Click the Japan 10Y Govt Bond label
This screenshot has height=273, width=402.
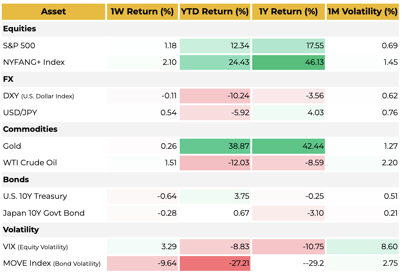44,213
